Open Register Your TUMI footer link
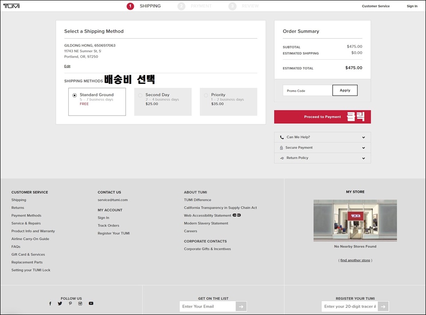This screenshot has height=315, width=426. click(x=114, y=233)
